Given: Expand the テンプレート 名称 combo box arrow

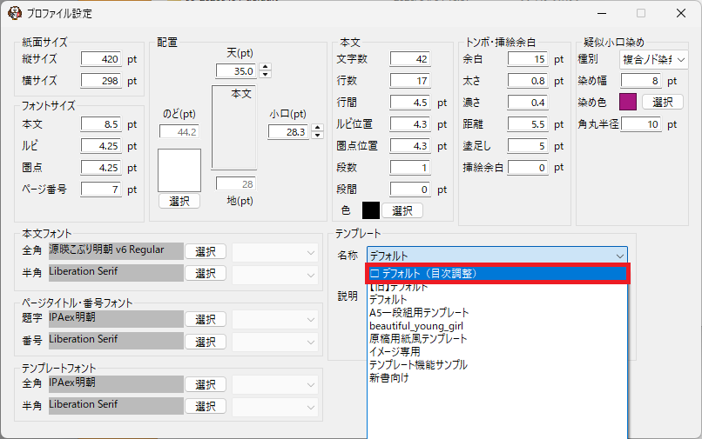Looking at the screenshot, I should (x=619, y=256).
